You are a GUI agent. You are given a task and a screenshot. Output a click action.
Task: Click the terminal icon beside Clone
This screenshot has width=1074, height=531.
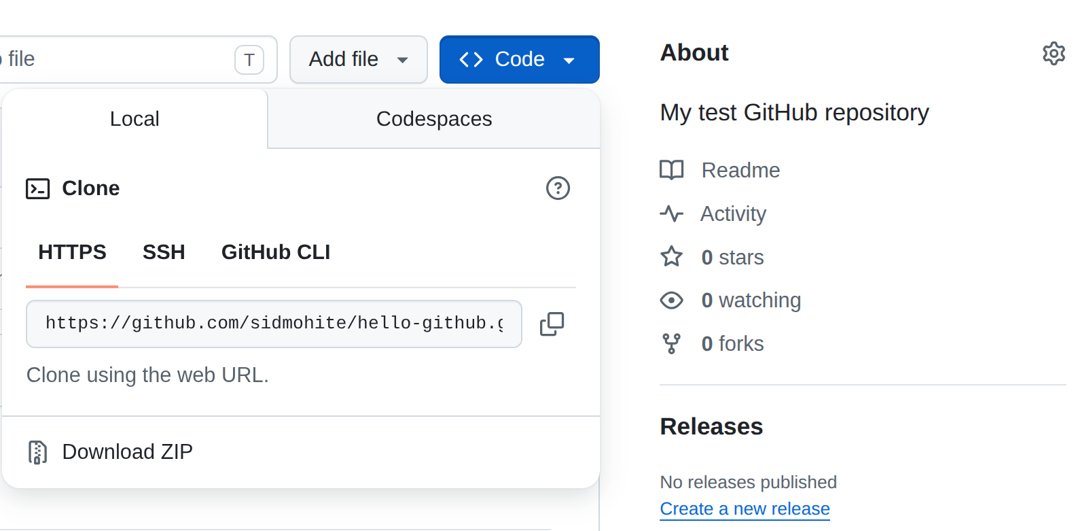38,188
